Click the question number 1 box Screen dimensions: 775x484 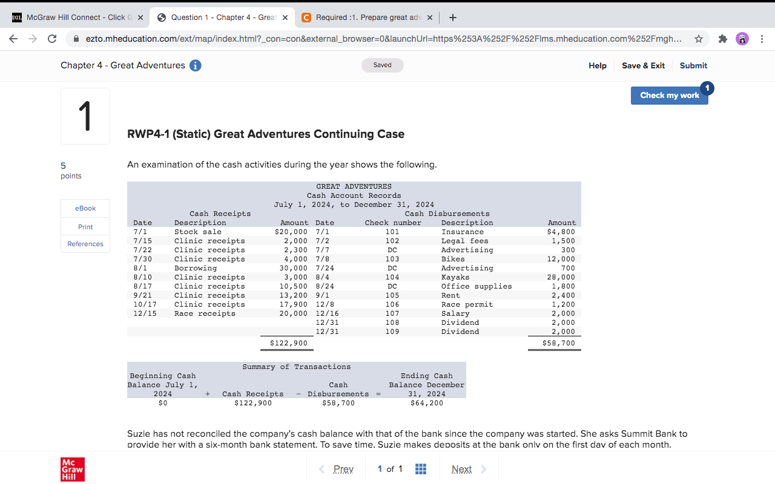point(85,116)
